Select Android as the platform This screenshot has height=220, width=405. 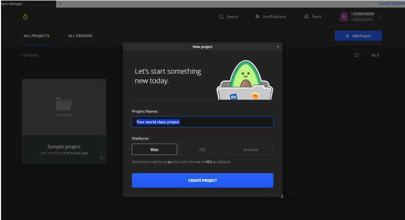[250, 149]
